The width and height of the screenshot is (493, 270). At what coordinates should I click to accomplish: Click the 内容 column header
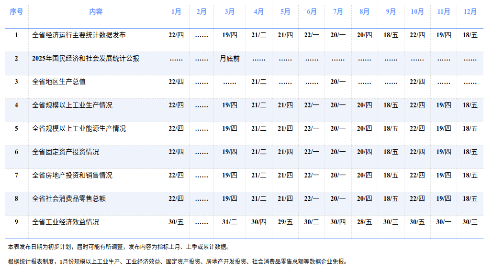click(96, 12)
